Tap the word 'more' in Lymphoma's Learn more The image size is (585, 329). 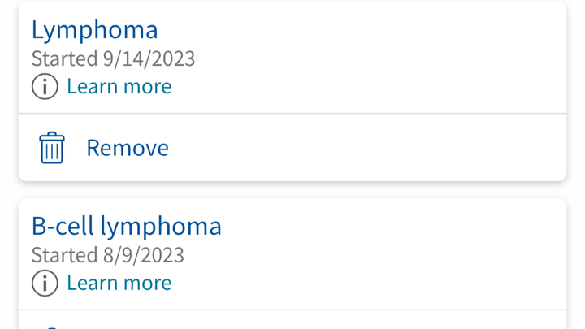click(147, 87)
